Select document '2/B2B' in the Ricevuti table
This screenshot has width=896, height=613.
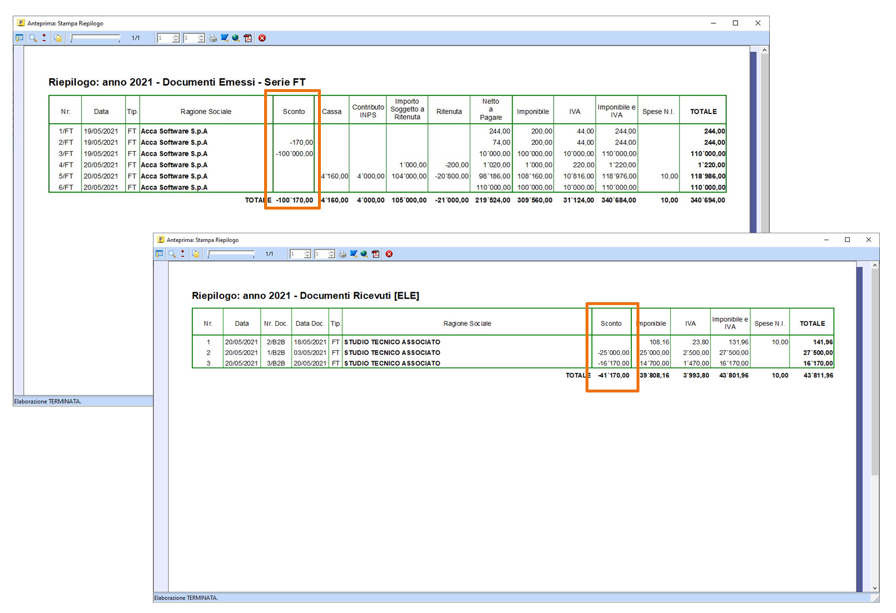point(276,342)
